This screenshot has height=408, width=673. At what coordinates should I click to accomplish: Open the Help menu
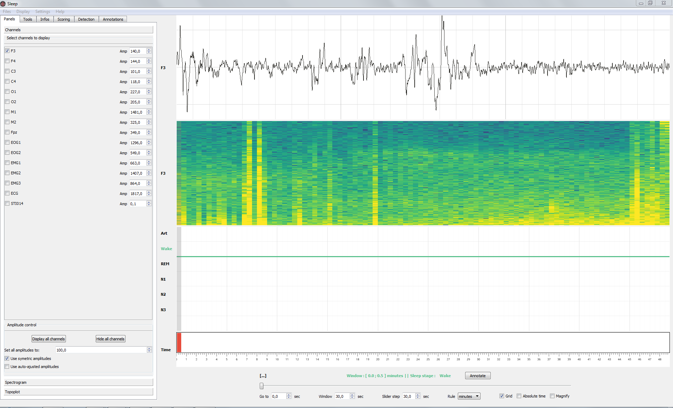[x=60, y=12]
